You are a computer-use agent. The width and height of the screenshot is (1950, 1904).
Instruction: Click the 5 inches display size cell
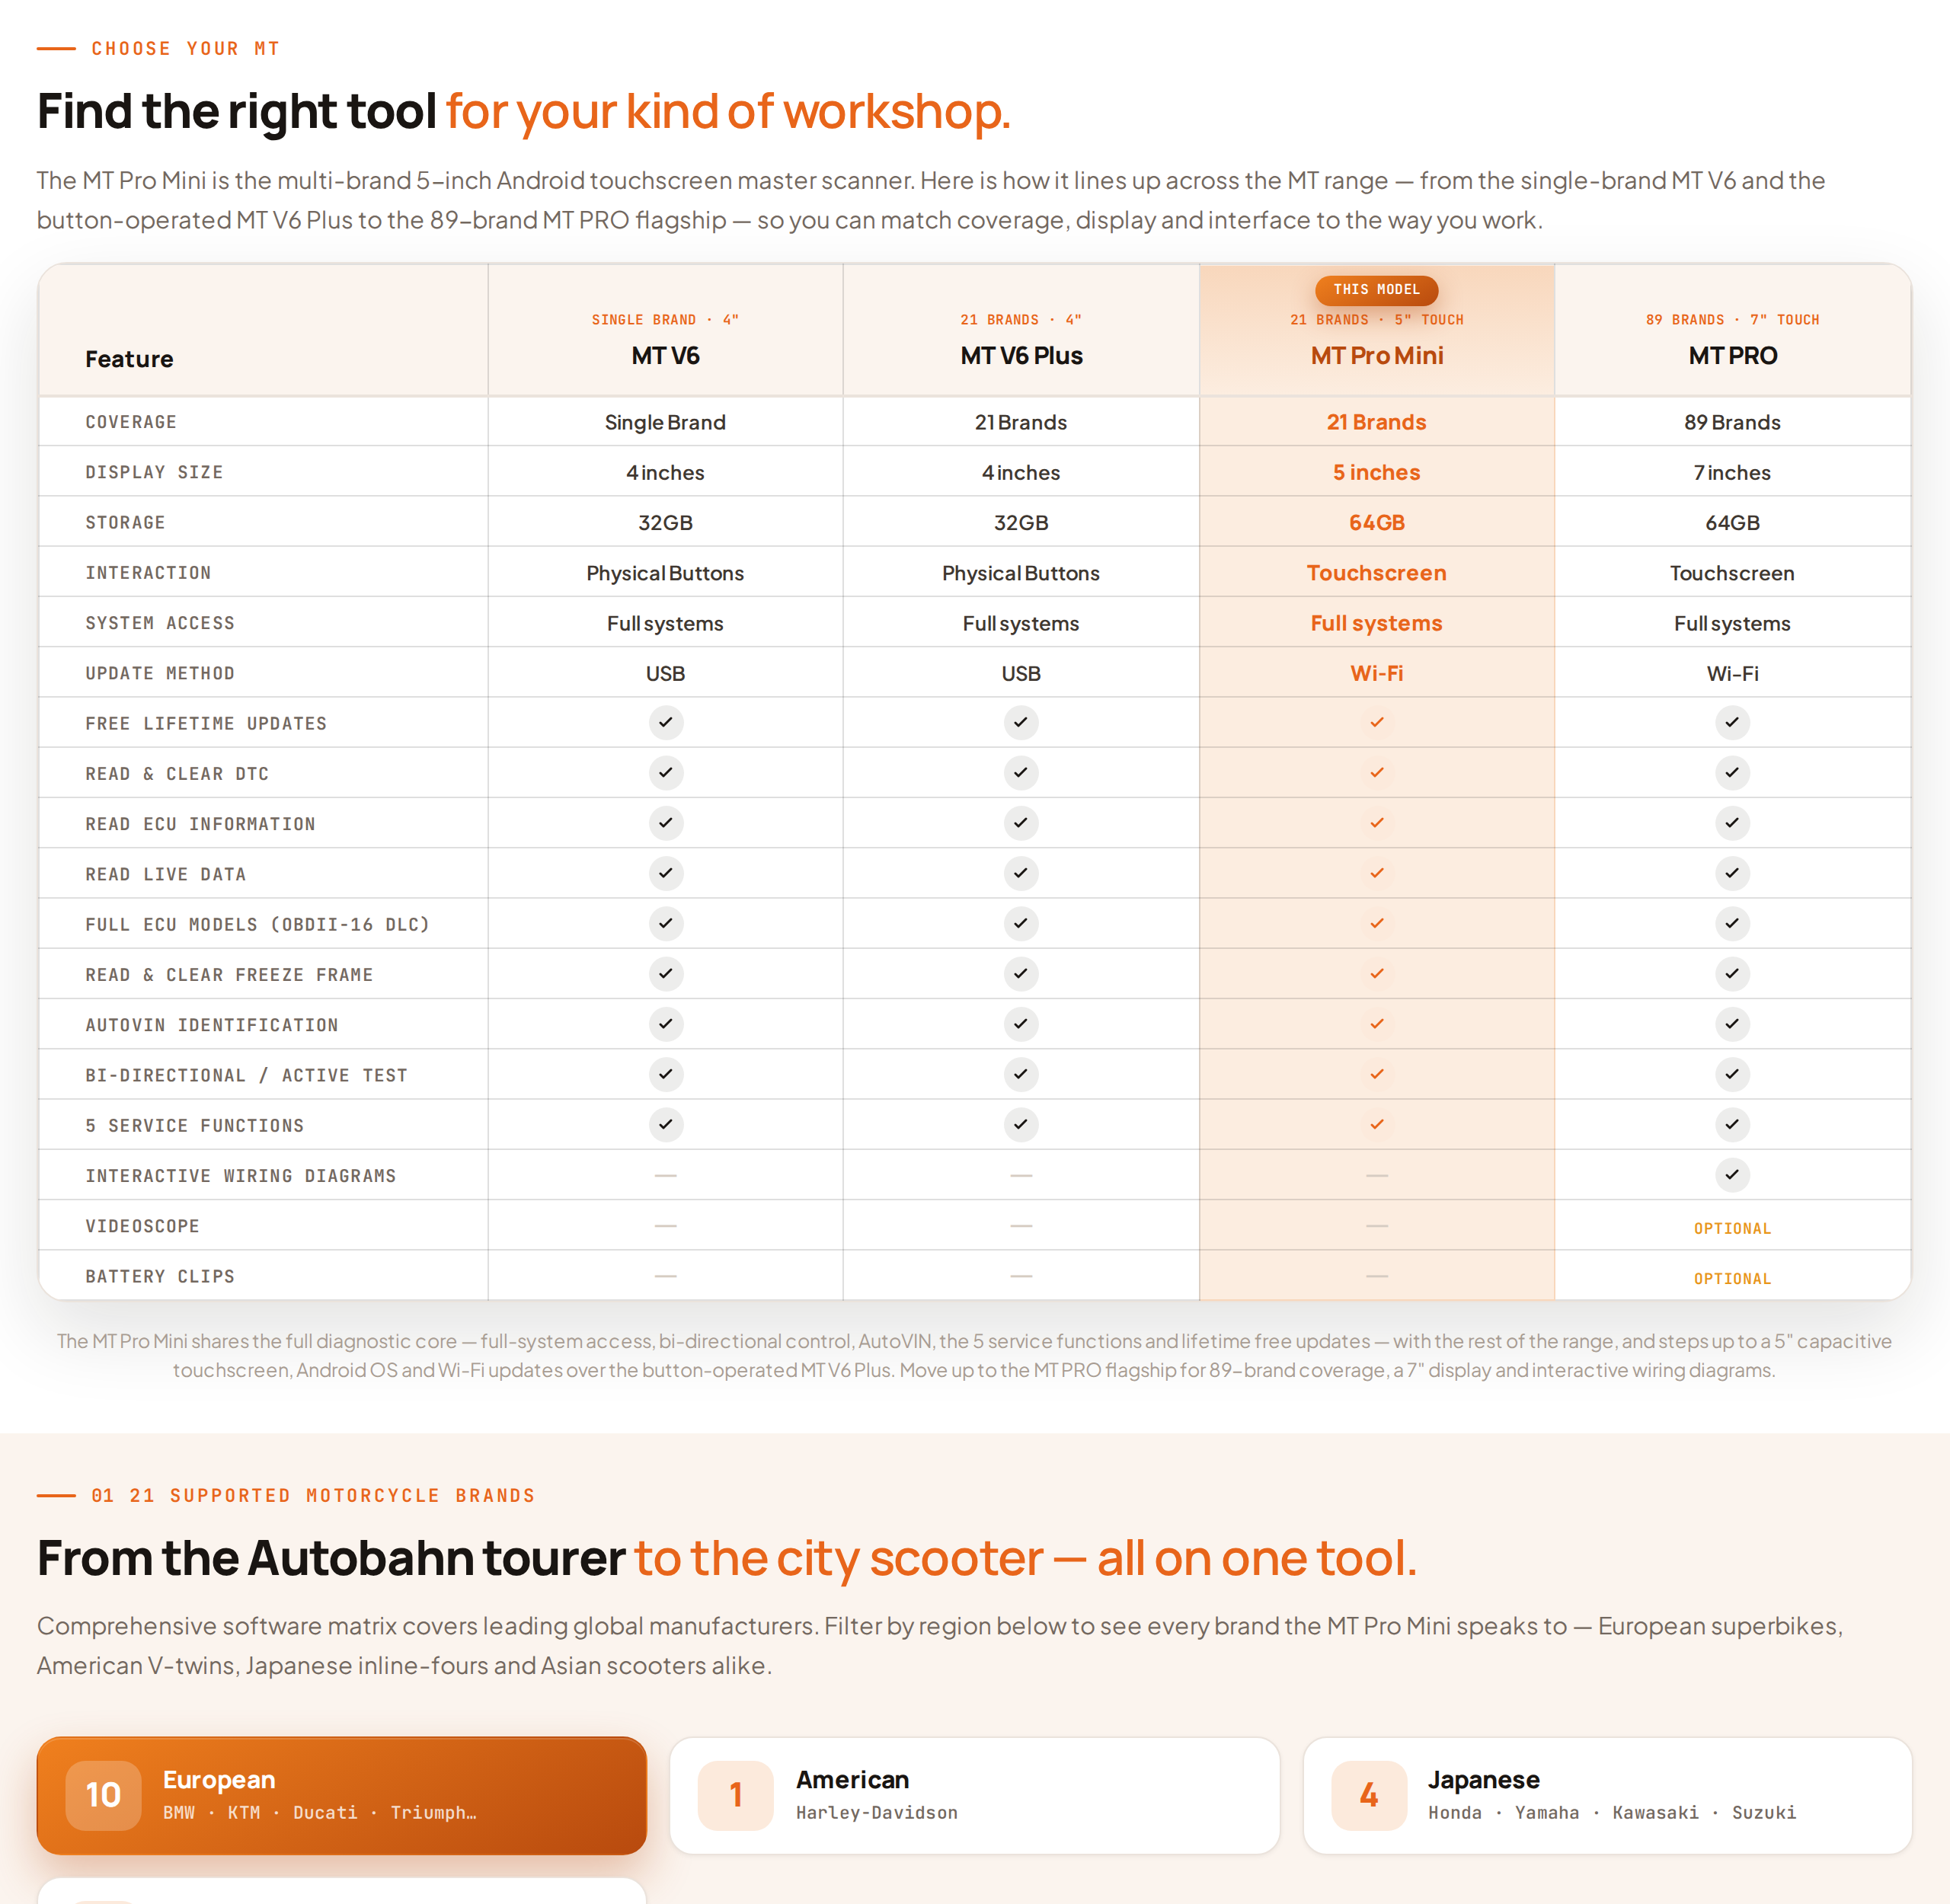click(1376, 472)
